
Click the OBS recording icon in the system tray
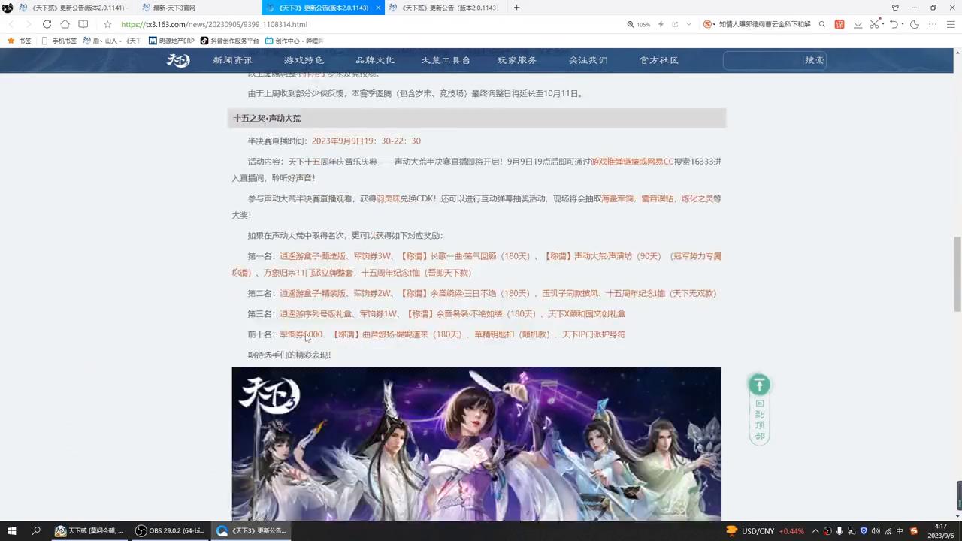click(x=828, y=530)
